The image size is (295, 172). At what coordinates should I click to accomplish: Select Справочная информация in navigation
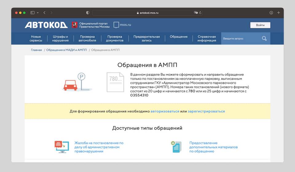pyautogui.click(x=206, y=38)
